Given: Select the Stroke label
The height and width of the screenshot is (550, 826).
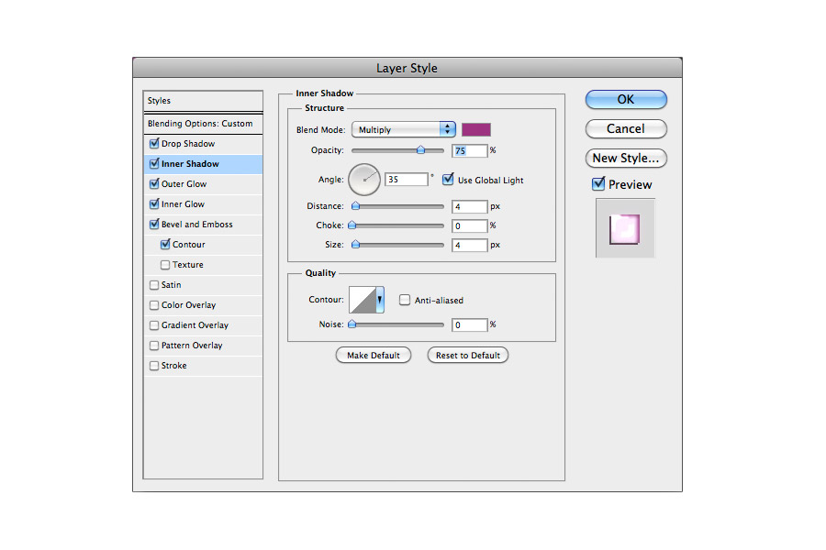Looking at the screenshot, I should pyautogui.click(x=173, y=365).
